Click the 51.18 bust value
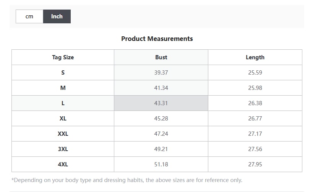The height and width of the screenshot is (192, 310). tap(161, 164)
